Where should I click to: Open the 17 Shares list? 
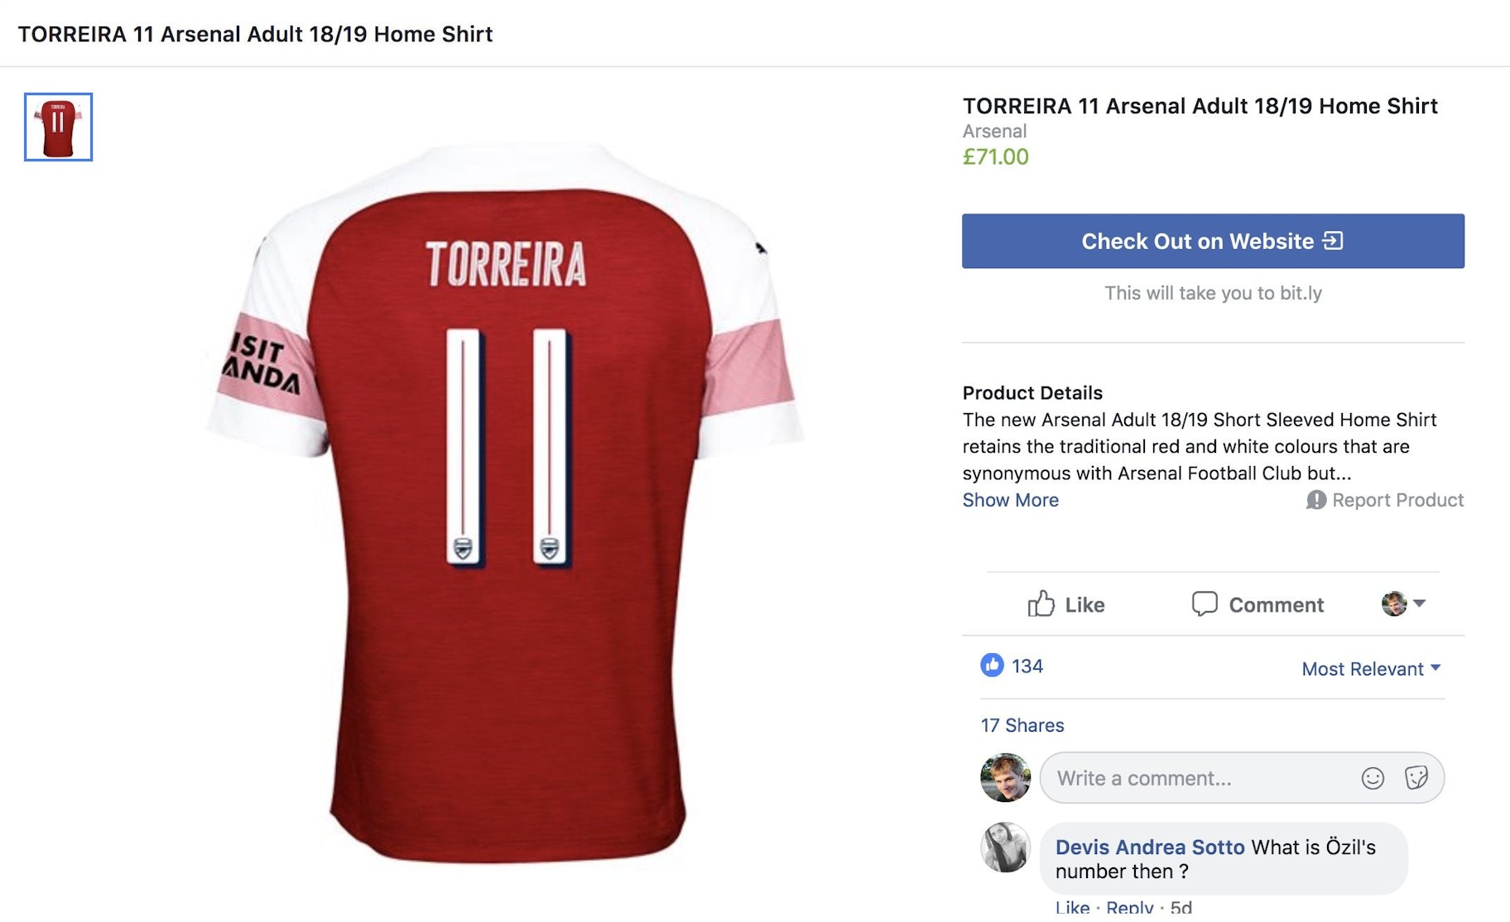tap(1022, 724)
